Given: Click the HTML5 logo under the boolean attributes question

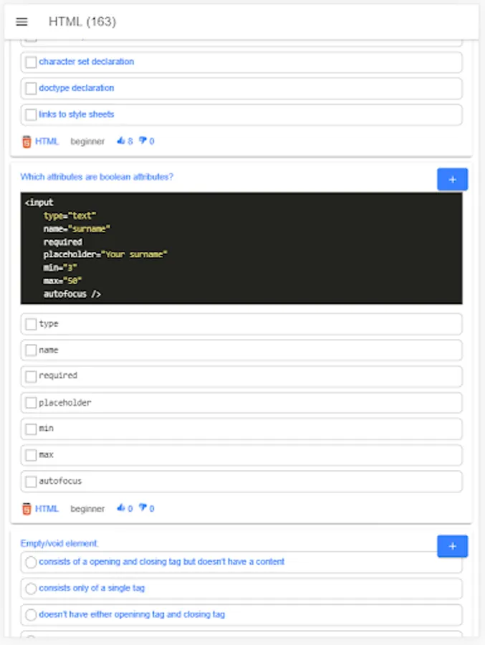Looking at the screenshot, I should (x=27, y=509).
